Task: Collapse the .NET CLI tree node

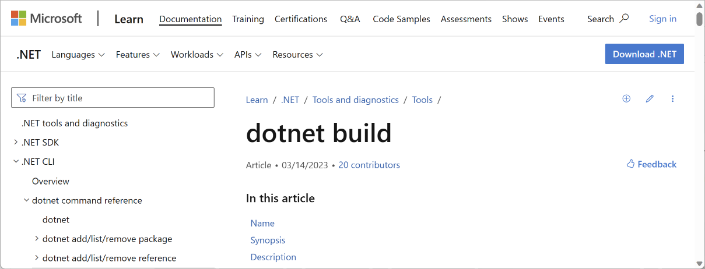Action: [x=16, y=161]
